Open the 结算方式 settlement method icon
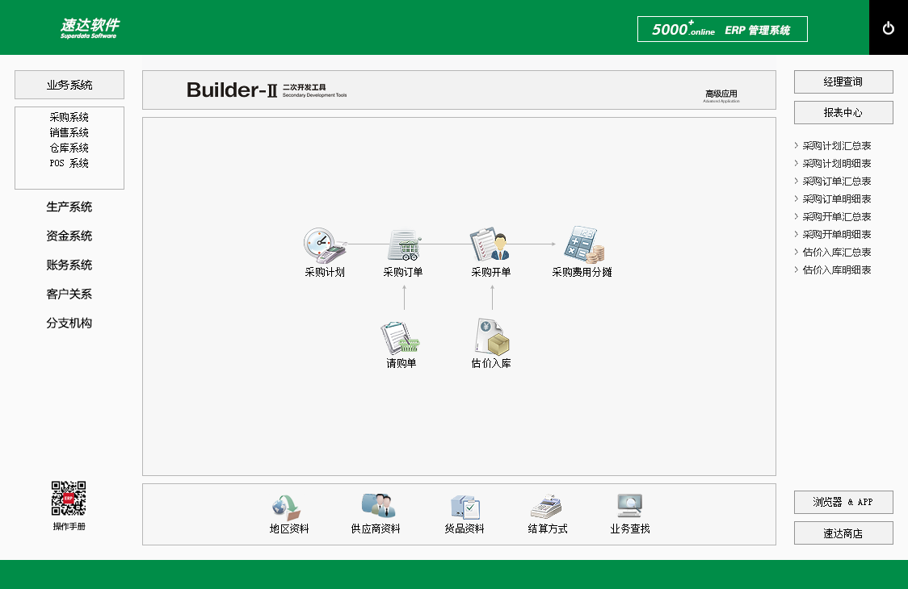Image resolution: width=908 pixels, height=589 pixels. click(548, 507)
